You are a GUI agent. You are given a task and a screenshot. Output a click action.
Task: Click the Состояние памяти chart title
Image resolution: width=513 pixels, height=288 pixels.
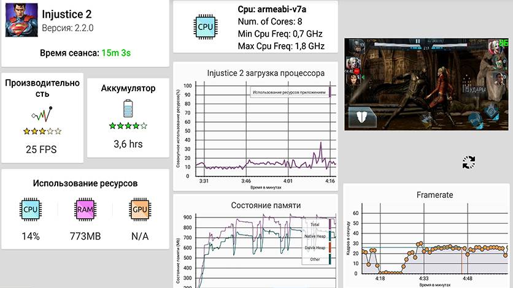click(255, 205)
